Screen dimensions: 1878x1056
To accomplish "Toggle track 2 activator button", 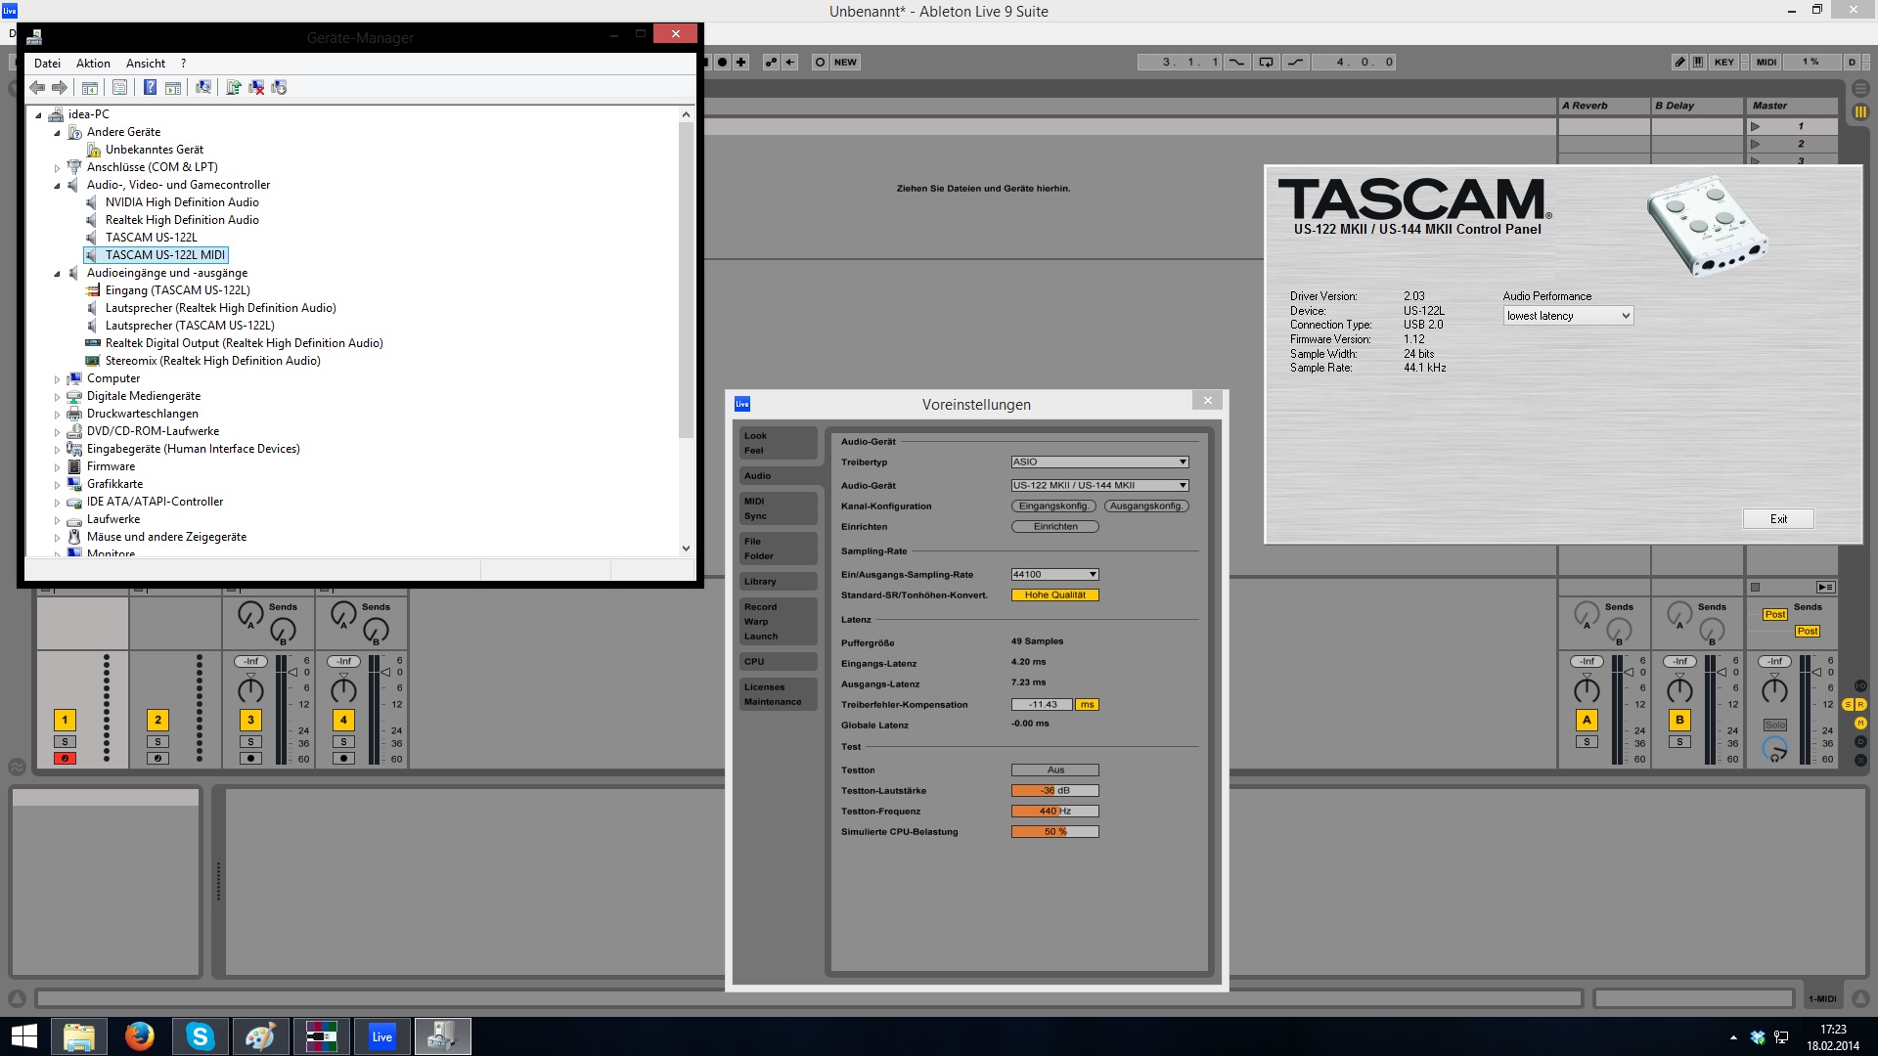I will (157, 720).
